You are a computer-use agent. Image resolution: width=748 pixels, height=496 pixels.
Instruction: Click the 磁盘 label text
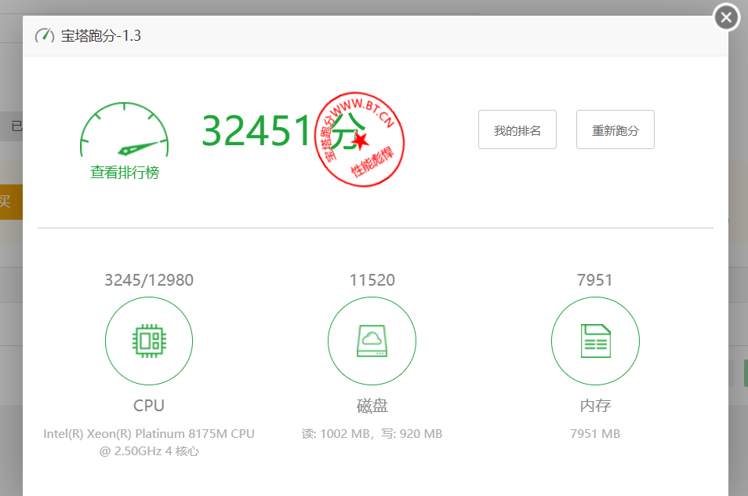372,405
